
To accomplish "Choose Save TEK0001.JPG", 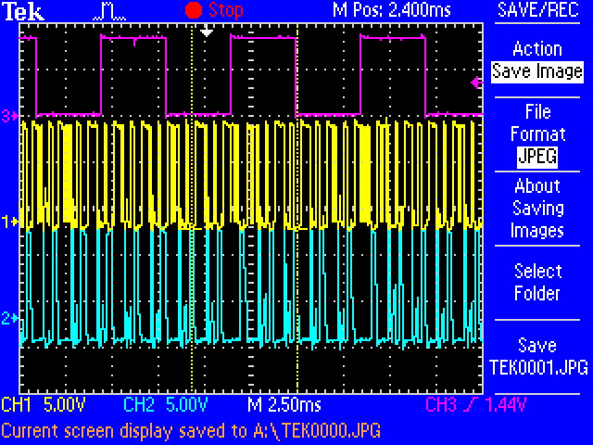I will click(538, 356).
